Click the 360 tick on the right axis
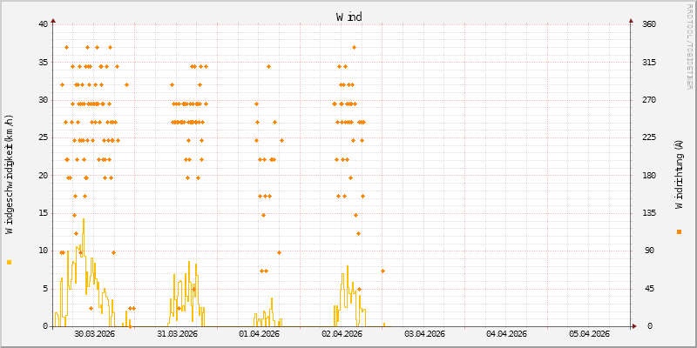Image resolution: width=697 pixels, height=348 pixels. point(649,24)
